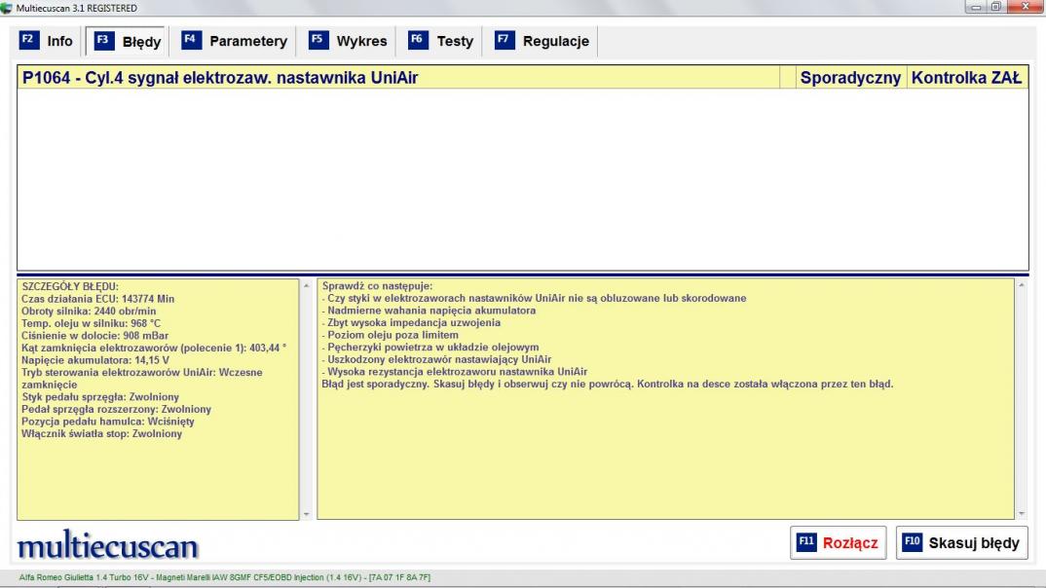1046x588 pixels.
Task: Click Pedał sprzęgła rozszerzony line
Action: (116, 409)
